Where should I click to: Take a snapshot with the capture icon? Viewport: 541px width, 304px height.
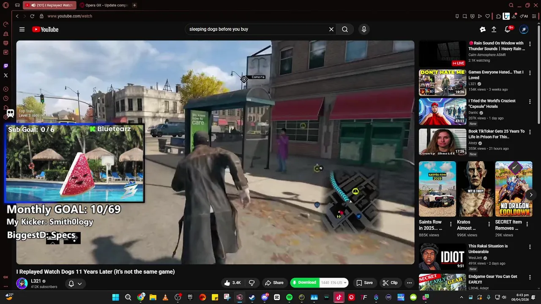click(464, 16)
